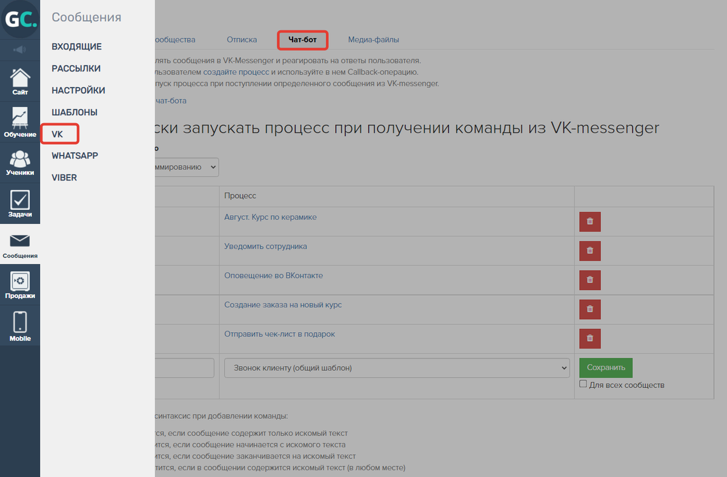Click the megaphone notifications icon
Image resolution: width=727 pixels, height=477 pixels.
(20, 49)
